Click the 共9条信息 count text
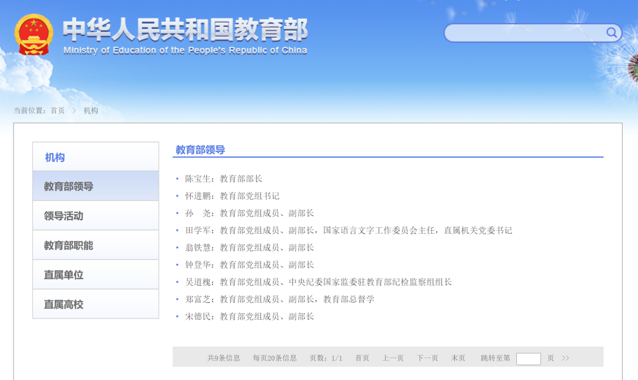 tap(223, 358)
